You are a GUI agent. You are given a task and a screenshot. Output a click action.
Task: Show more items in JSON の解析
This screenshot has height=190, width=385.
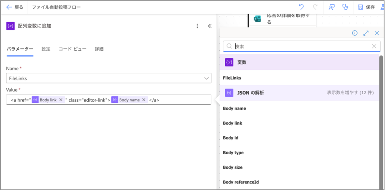350,92
